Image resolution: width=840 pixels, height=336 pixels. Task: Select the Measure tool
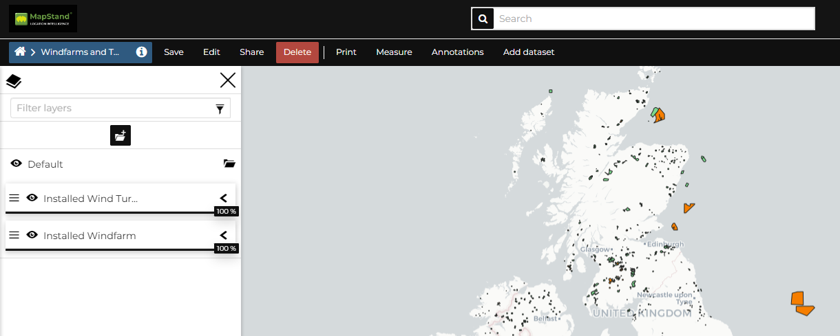[x=394, y=52]
